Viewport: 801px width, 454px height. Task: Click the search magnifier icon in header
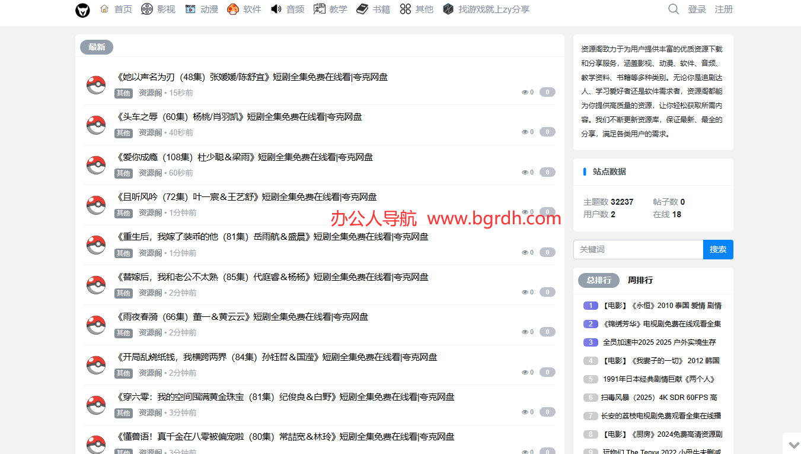pos(674,9)
